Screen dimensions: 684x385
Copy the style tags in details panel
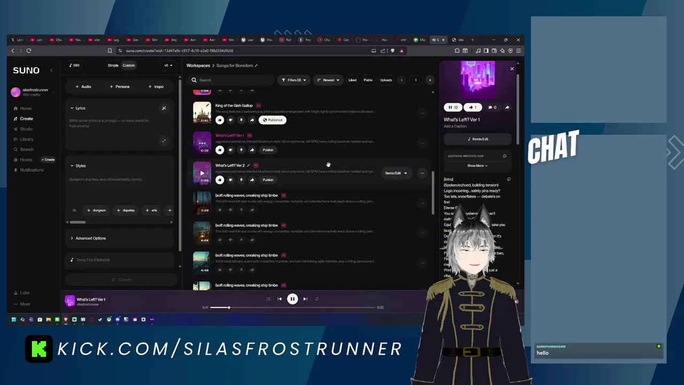tap(504, 156)
